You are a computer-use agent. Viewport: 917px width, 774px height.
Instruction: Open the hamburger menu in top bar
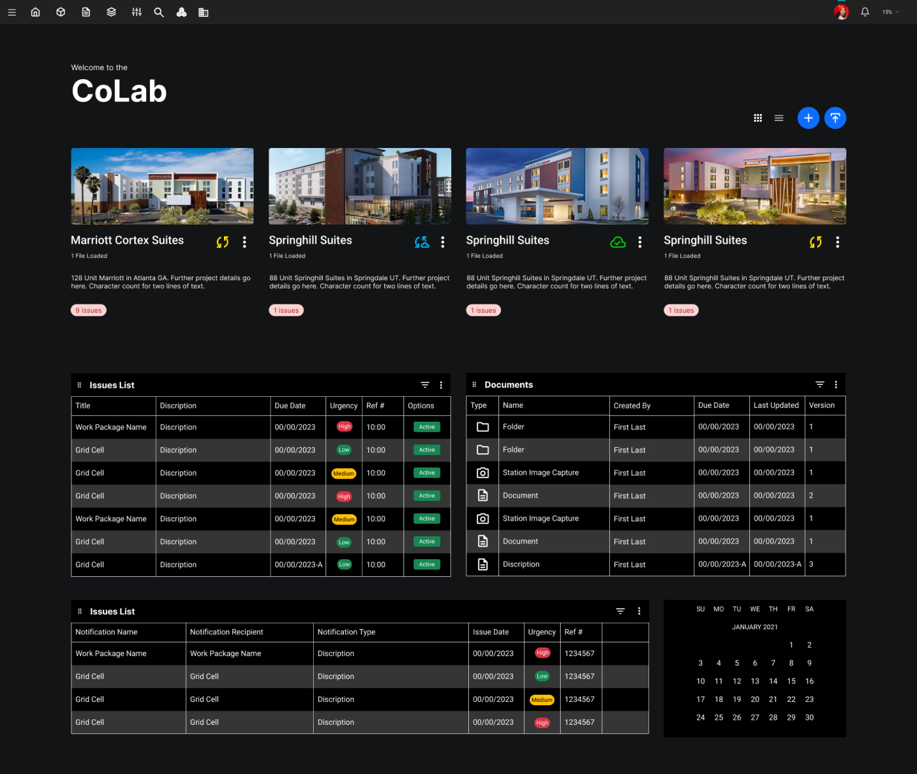coord(12,12)
